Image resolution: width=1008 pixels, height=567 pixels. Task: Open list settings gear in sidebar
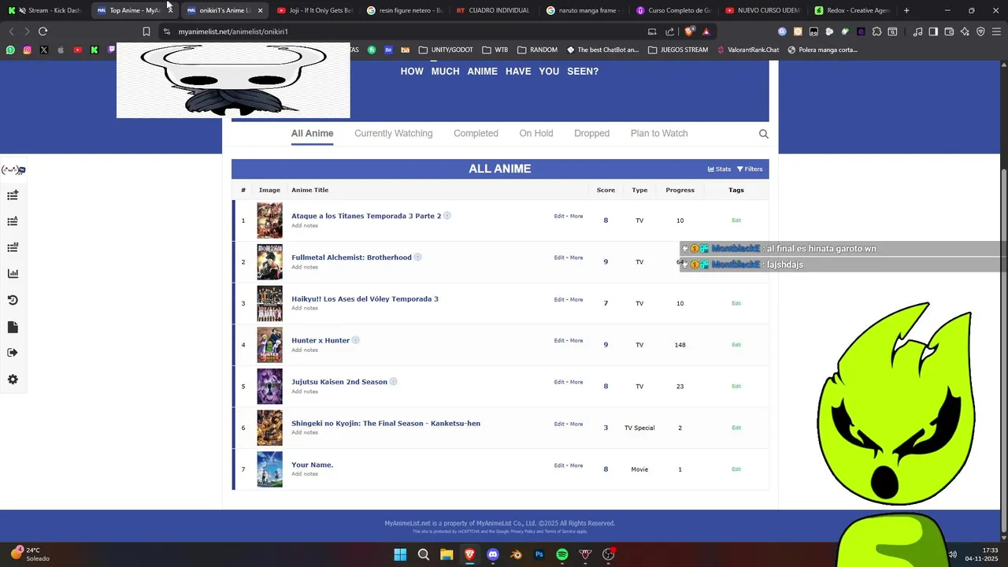13,380
